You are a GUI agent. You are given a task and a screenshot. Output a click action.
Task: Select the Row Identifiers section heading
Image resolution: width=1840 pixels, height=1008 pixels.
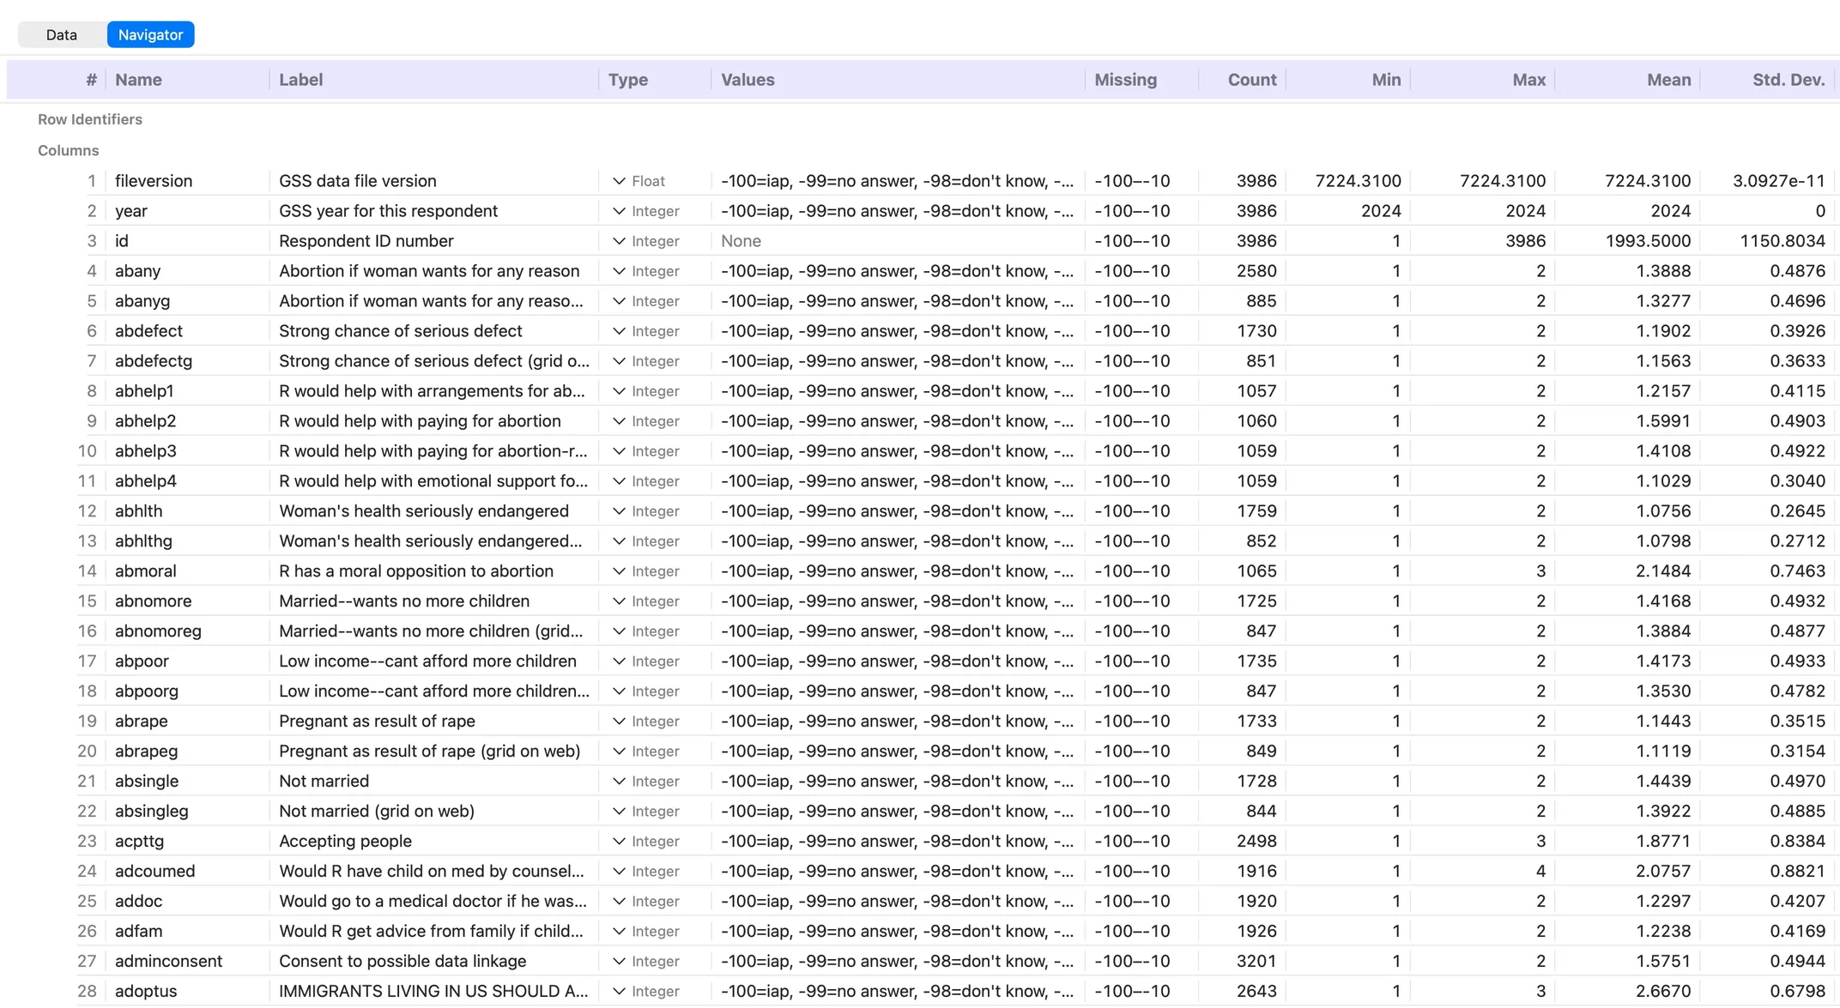pyautogui.click(x=90, y=119)
